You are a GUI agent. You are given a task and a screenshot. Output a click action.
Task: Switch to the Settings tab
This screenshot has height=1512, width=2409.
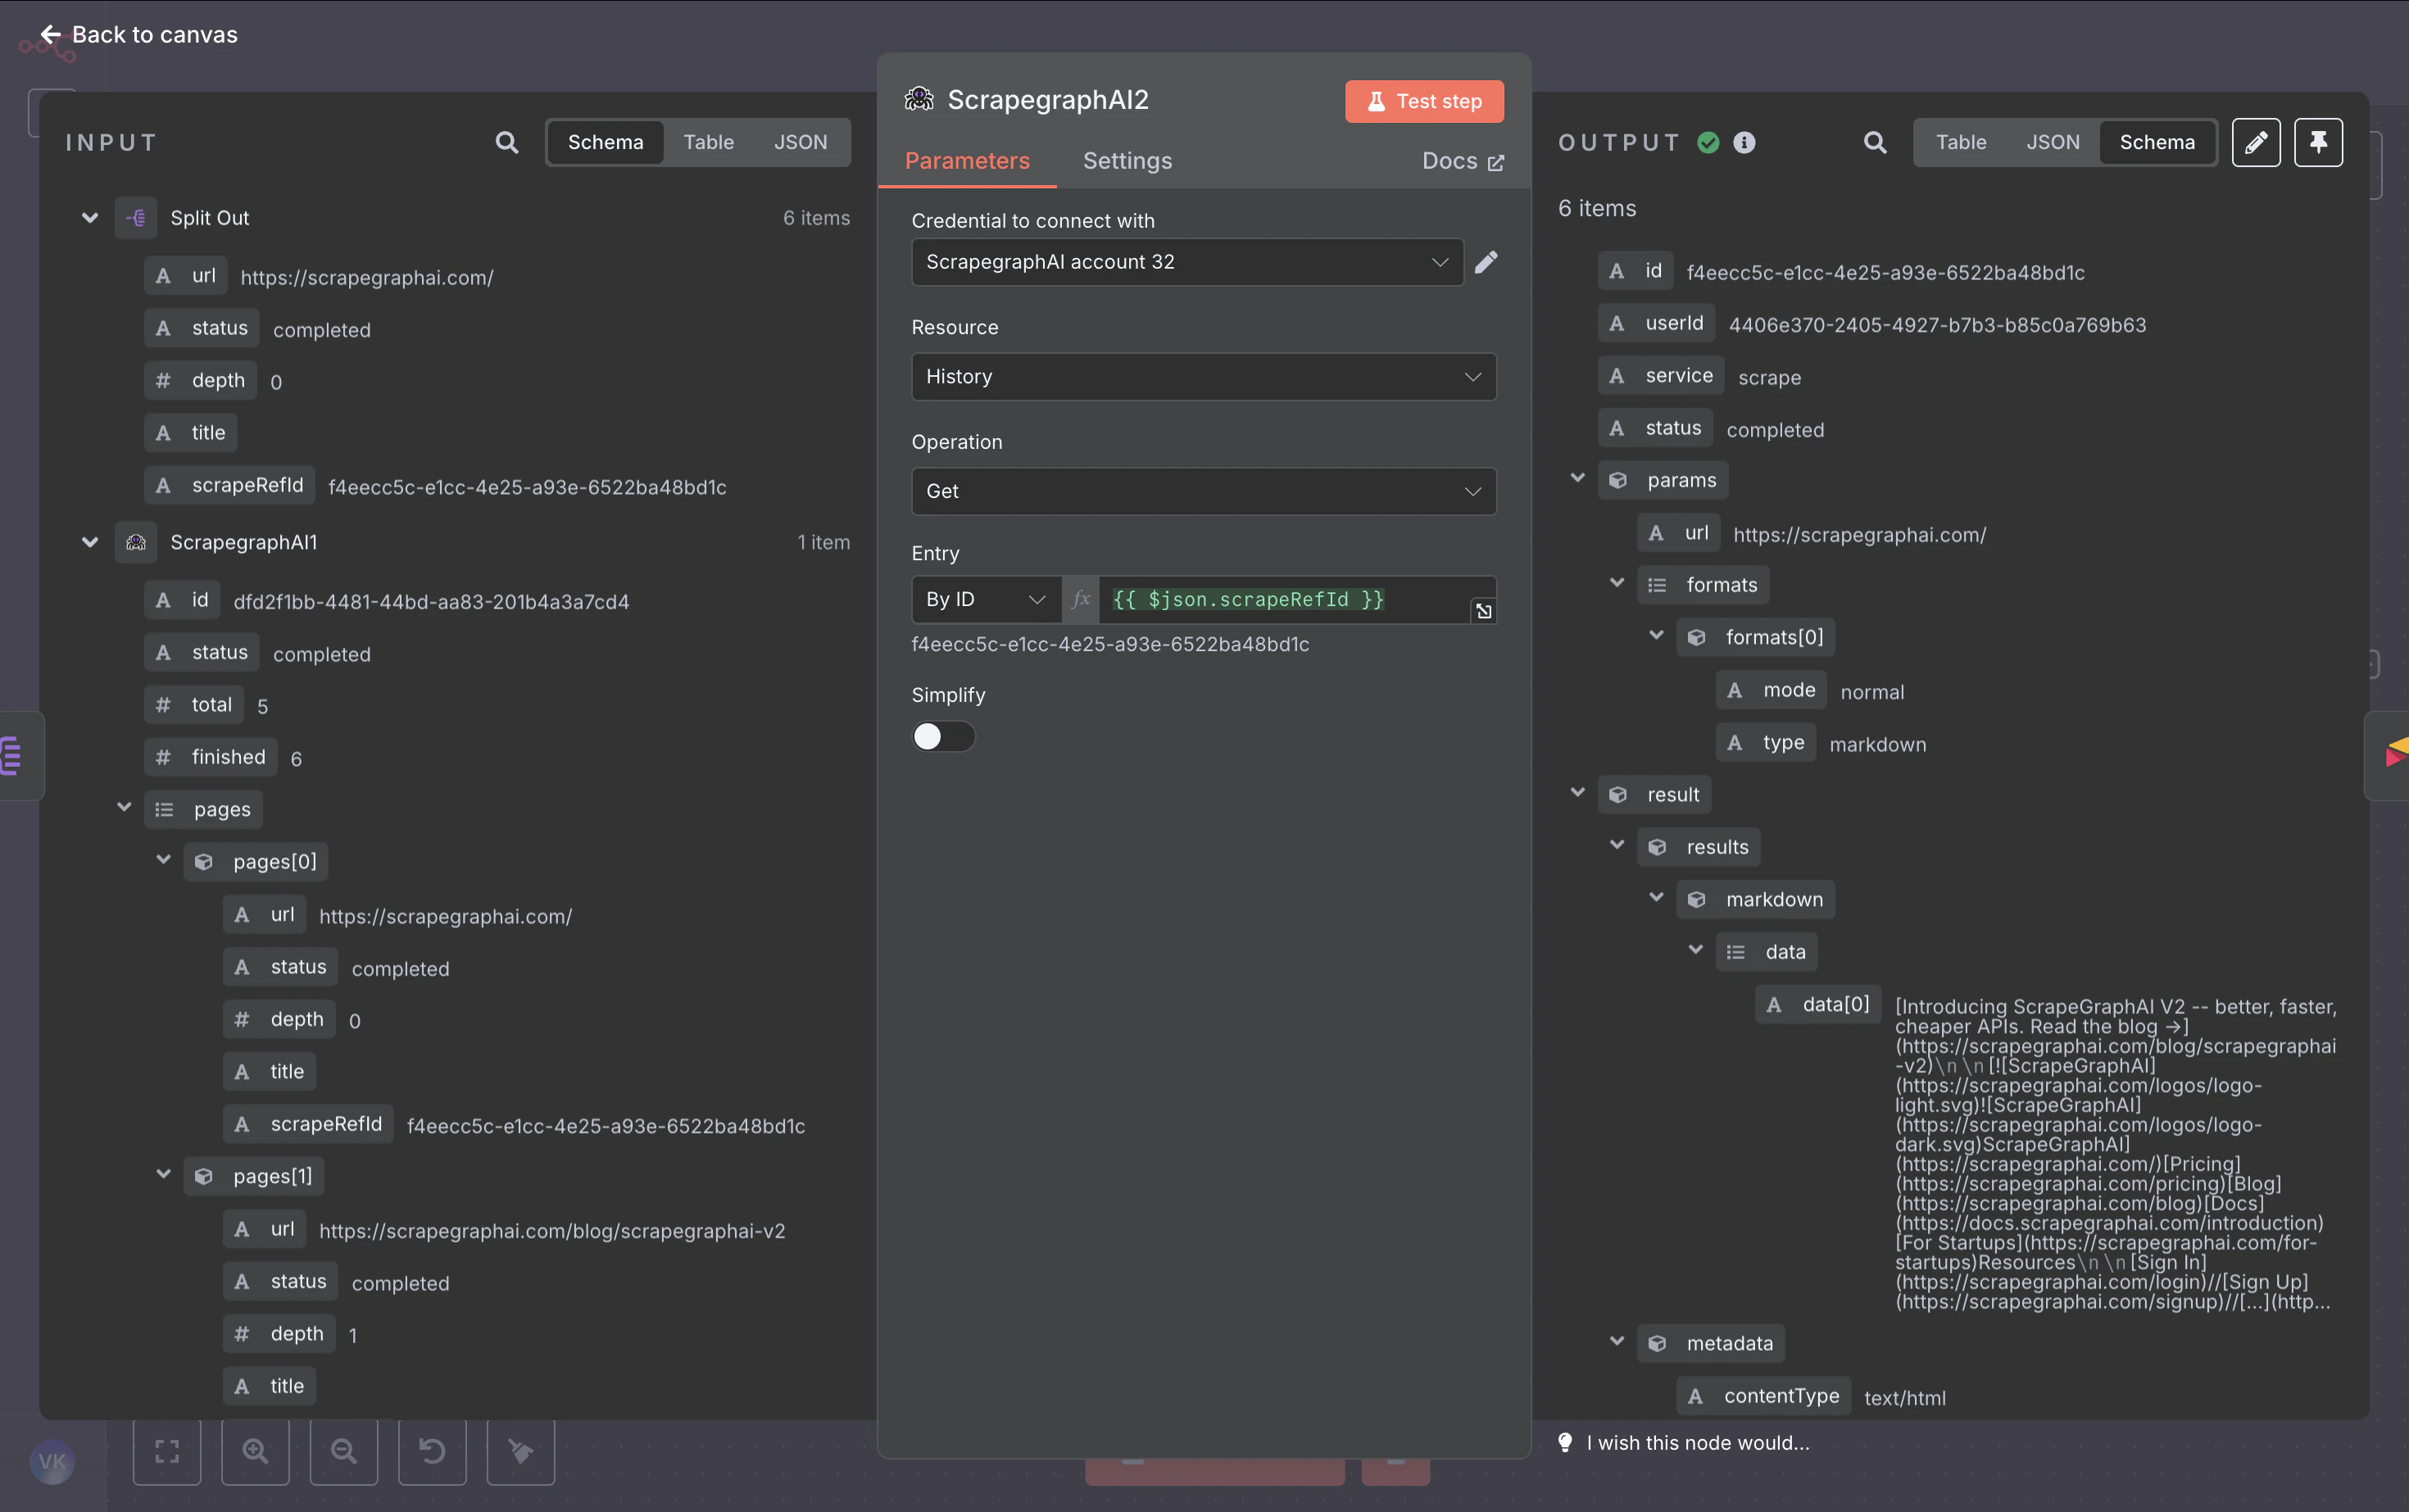(1127, 161)
